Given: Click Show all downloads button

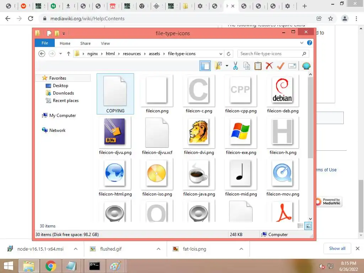Looking at the screenshot, I should click(337, 248).
